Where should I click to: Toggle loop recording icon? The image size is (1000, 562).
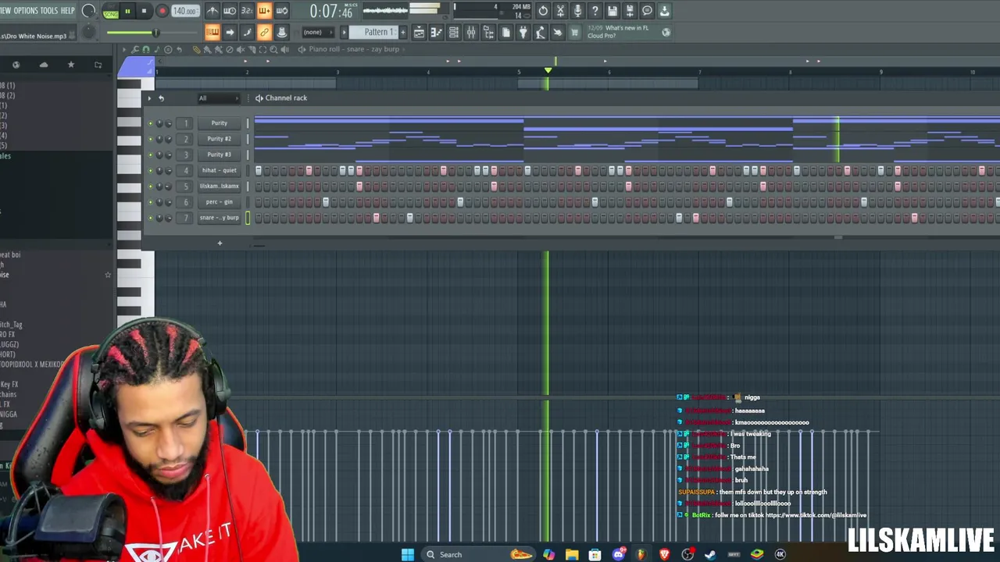coord(281,11)
